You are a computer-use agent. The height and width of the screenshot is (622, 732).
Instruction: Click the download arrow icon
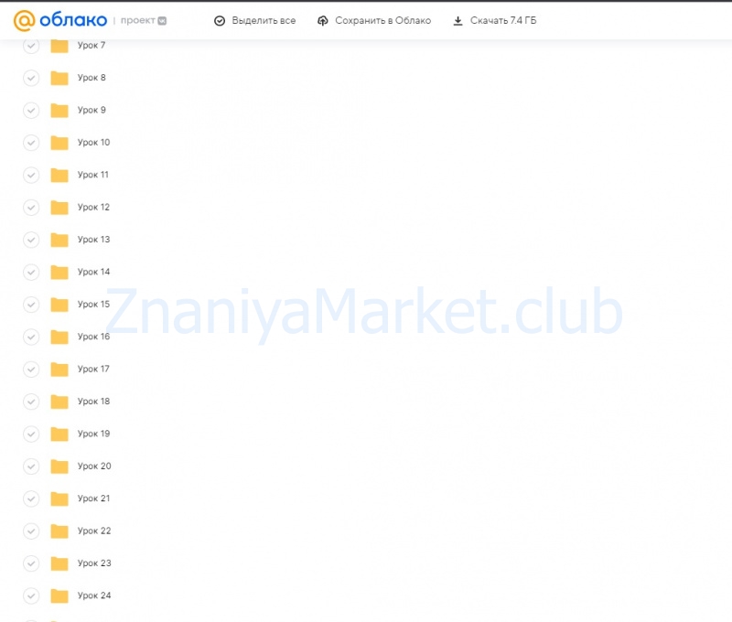[457, 21]
